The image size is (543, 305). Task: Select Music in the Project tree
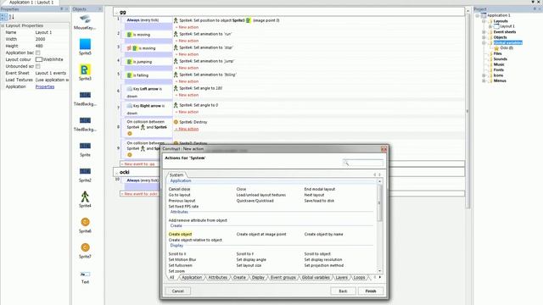coord(499,64)
